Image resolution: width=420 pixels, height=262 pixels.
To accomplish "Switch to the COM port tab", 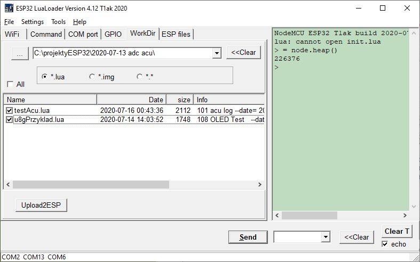I will click(x=83, y=34).
